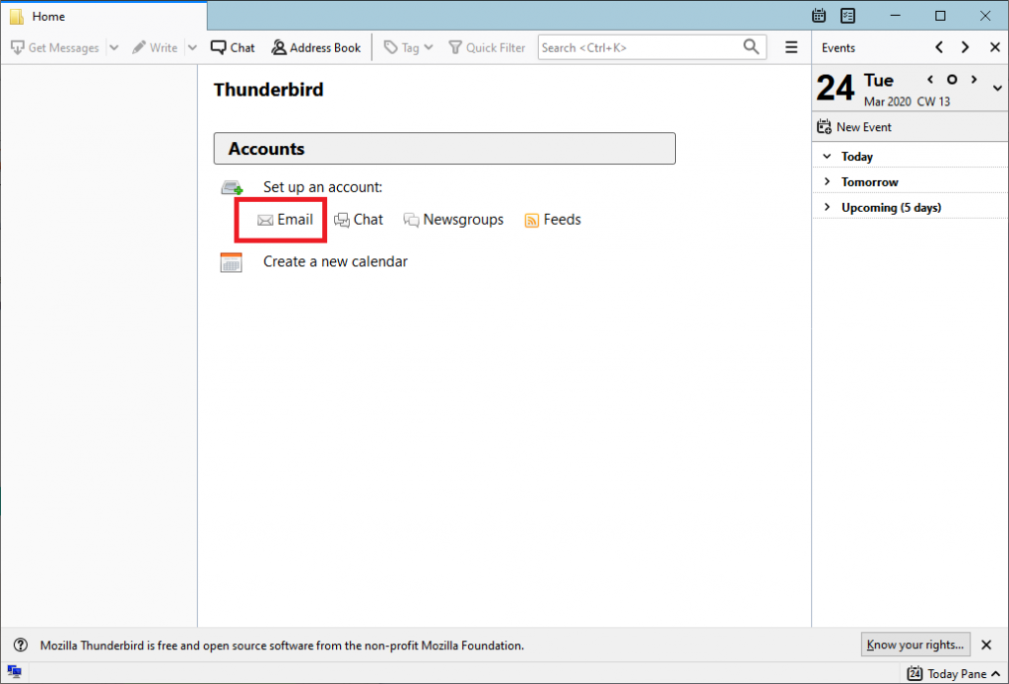Click the magnifier search icon
This screenshot has height=684, width=1009.
pyautogui.click(x=751, y=47)
